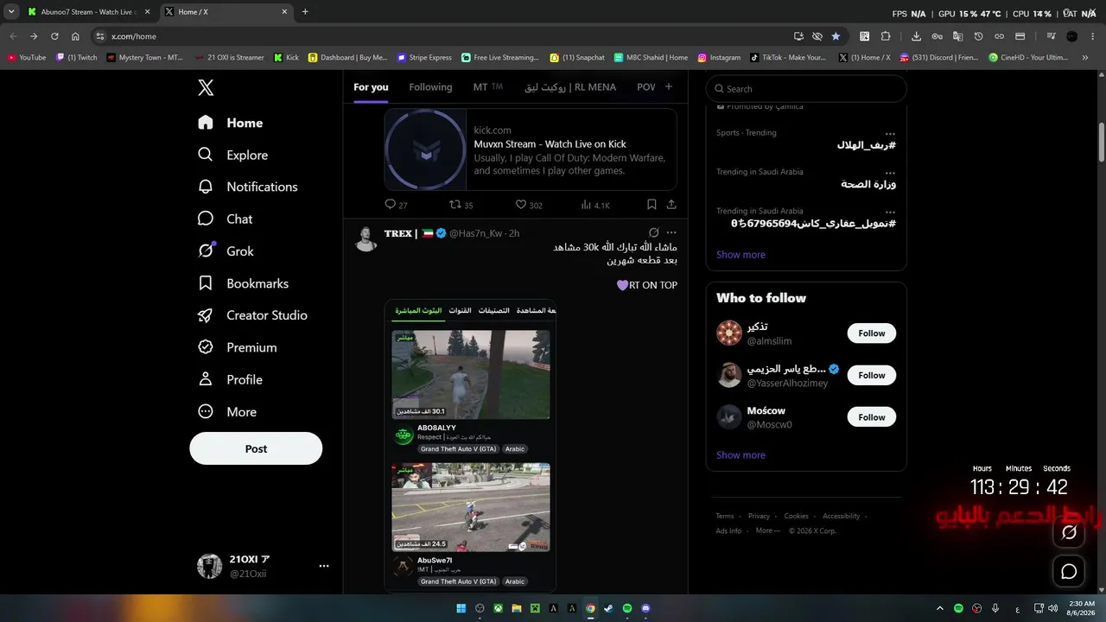Follow @YasserAlhozimey
This screenshot has width=1106, height=622.
[872, 375]
